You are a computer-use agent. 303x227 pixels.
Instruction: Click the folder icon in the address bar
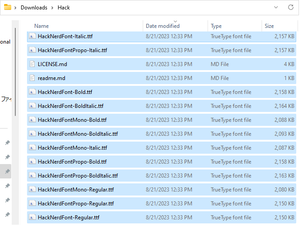pyautogui.click(x=8, y=7)
